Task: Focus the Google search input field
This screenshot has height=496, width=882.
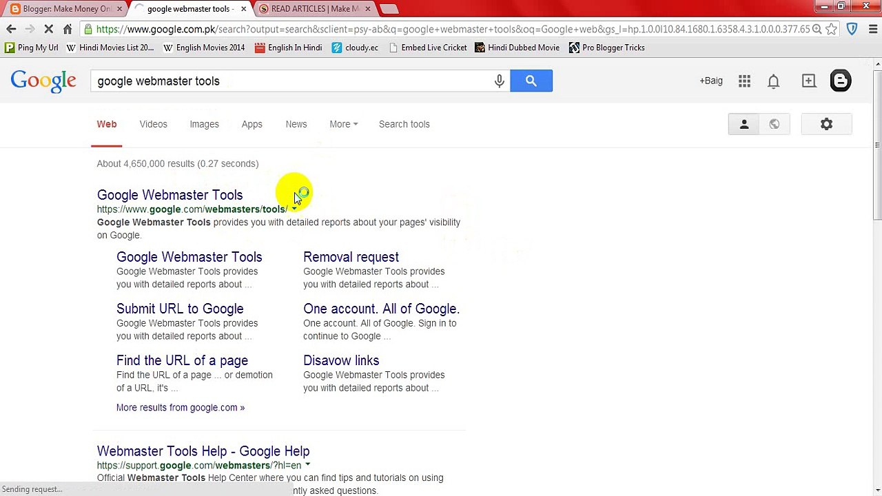Action: click(293, 81)
